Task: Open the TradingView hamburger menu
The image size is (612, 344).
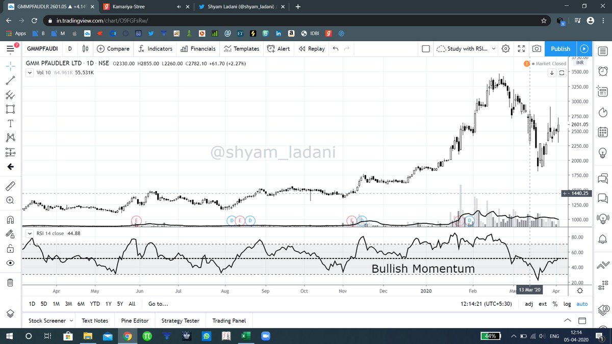Action: [x=10, y=49]
